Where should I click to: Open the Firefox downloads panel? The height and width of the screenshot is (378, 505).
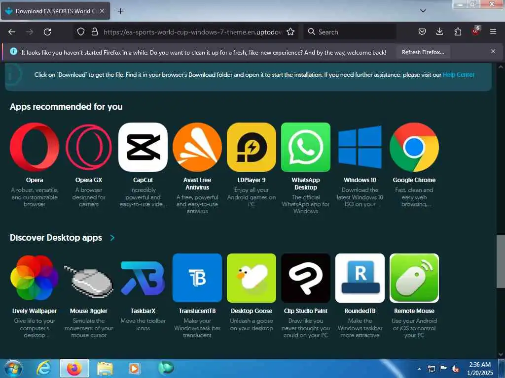pyautogui.click(x=439, y=31)
